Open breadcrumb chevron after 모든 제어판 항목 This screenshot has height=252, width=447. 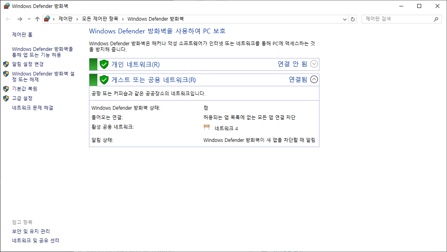[x=123, y=19]
